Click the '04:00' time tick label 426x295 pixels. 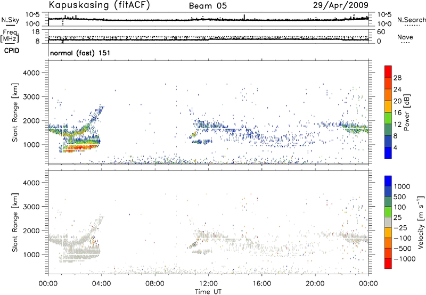click(101, 284)
